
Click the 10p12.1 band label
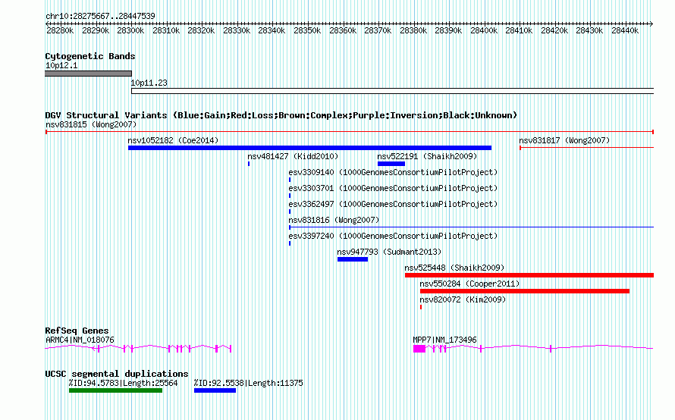pyautogui.click(x=61, y=65)
